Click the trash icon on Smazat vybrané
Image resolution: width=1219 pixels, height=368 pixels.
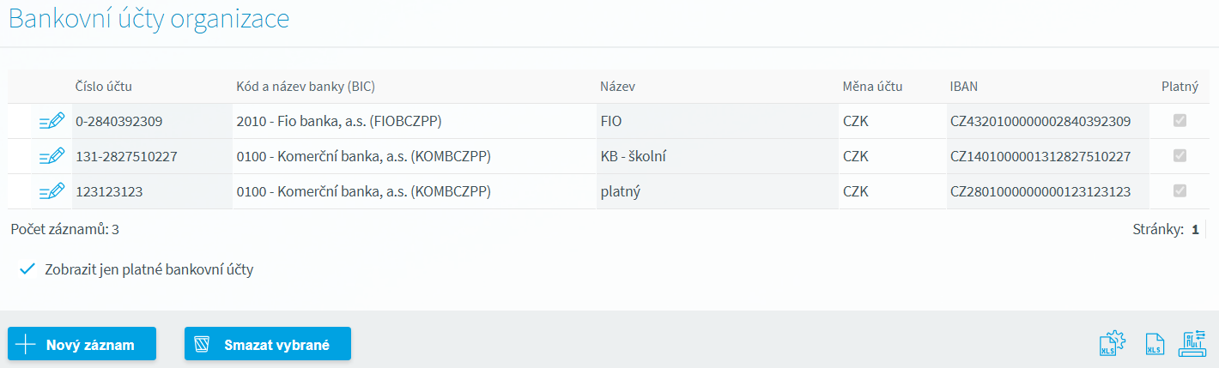coord(203,345)
